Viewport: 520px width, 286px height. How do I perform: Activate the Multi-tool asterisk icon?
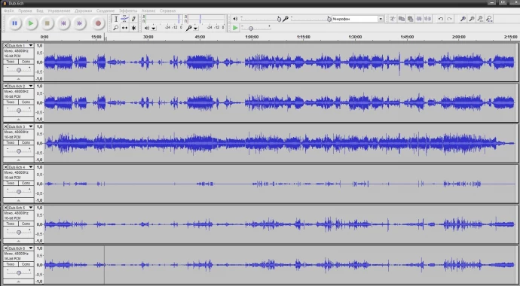coord(133,28)
